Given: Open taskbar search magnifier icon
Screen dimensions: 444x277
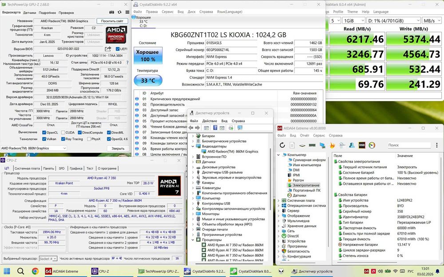Looking at the screenshot, I should (x=21, y=271).
